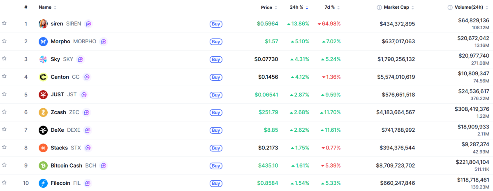Click Stacks orange coin logo
The height and width of the screenshot is (191, 493).
43,148
